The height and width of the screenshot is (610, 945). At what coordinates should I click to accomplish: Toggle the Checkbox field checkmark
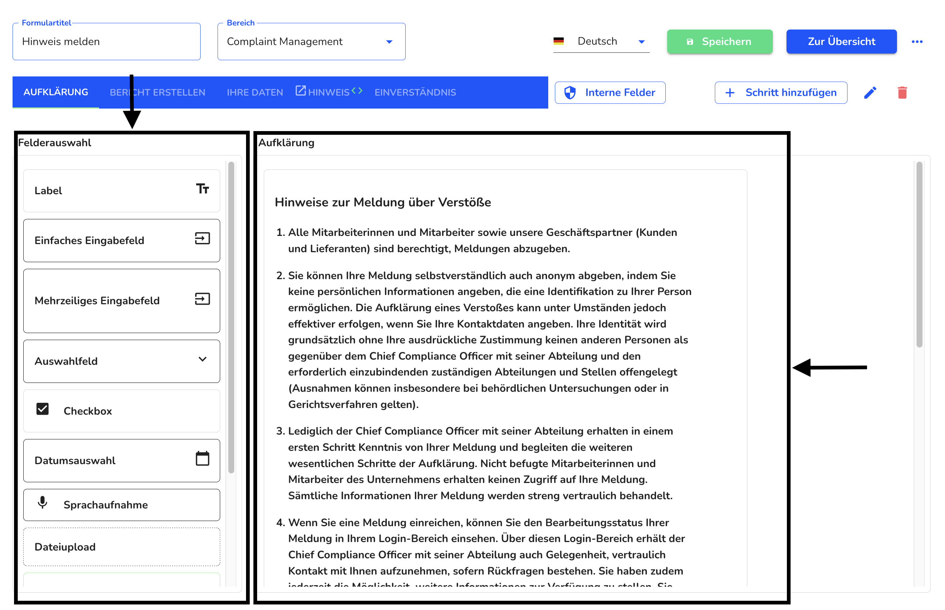pos(42,409)
